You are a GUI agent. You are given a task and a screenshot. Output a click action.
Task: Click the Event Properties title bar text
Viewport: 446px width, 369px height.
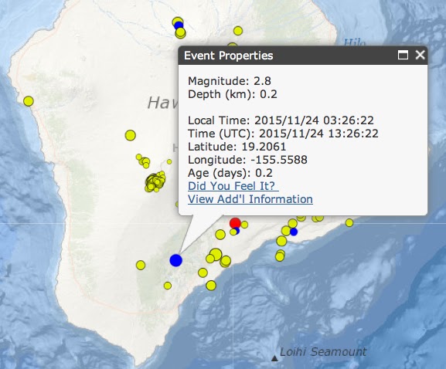(228, 56)
